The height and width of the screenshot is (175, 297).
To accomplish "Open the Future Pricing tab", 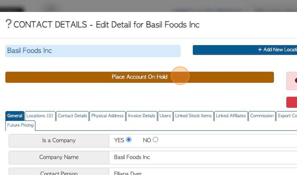I will point(20,125).
